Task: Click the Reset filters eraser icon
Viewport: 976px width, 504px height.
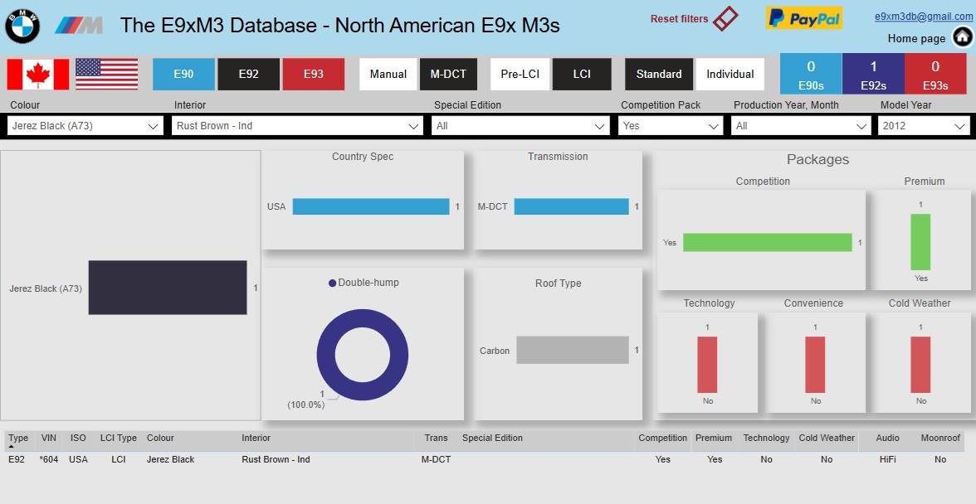Action: (725, 18)
